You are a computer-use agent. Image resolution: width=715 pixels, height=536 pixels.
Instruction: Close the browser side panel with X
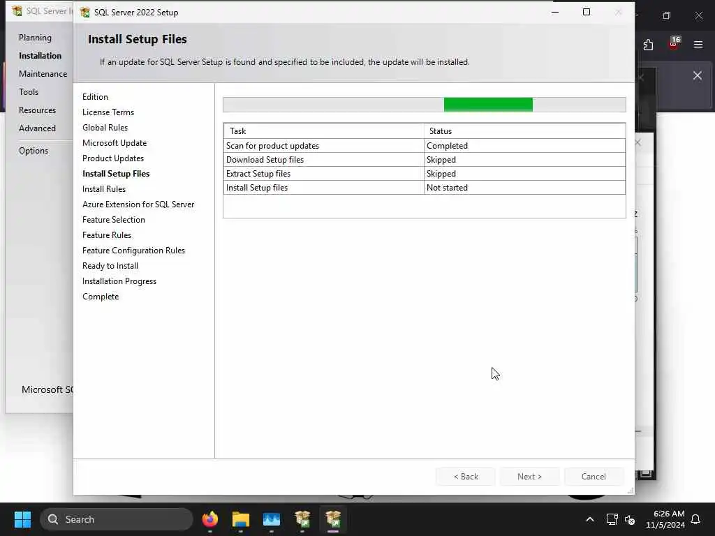[x=698, y=75]
